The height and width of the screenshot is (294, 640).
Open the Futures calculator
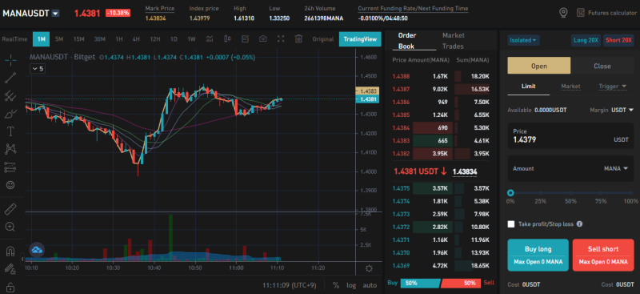coord(606,13)
